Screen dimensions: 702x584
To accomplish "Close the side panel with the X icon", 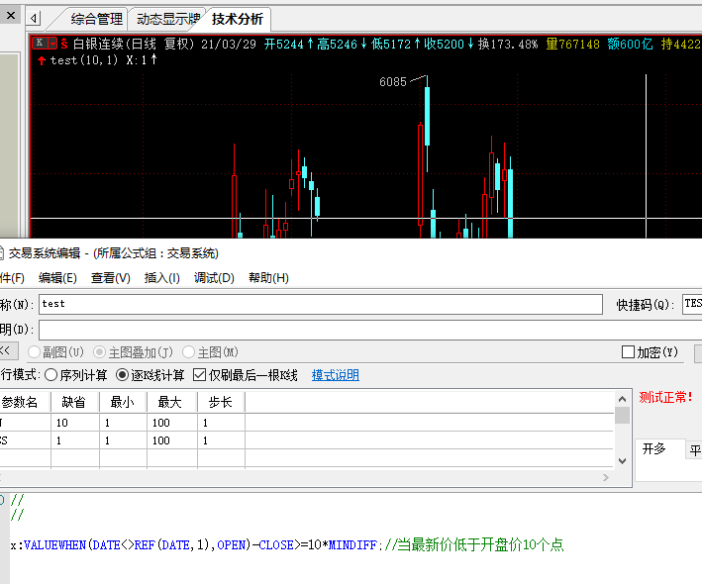I will click(11, 15).
